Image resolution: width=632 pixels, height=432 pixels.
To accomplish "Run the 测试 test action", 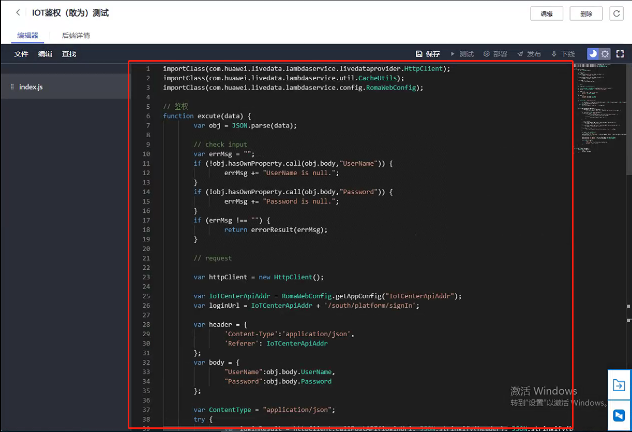I will pos(462,54).
